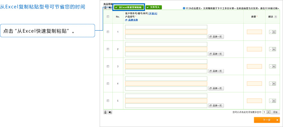
Task: Click the folder icon beside the 商品明细 heading
Action: [x=110, y=7]
